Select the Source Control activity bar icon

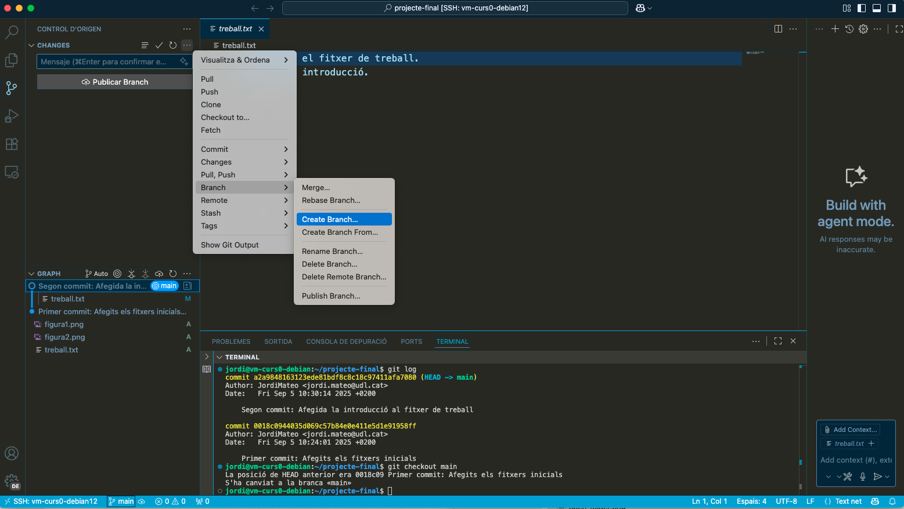[12, 88]
